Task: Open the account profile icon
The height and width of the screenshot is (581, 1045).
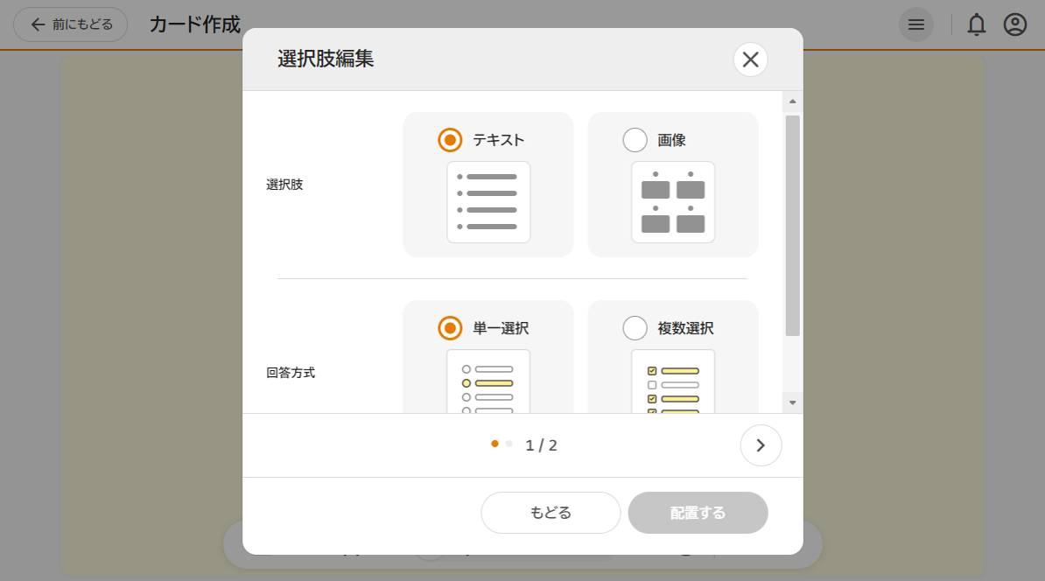Action: [1014, 24]
